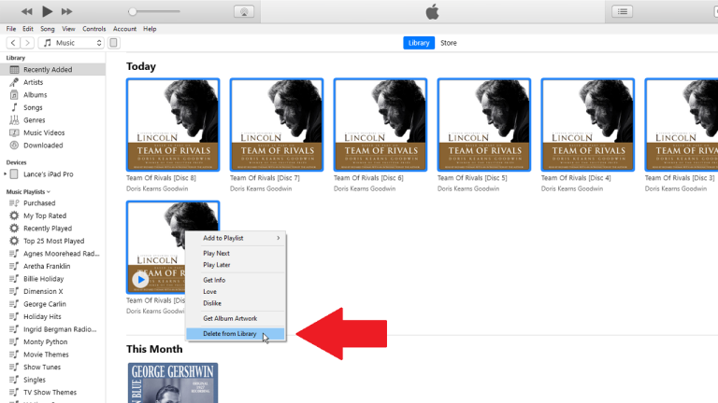
Task: Expand Lance's iPad Pro device triangle
Action: click(5, 174)
